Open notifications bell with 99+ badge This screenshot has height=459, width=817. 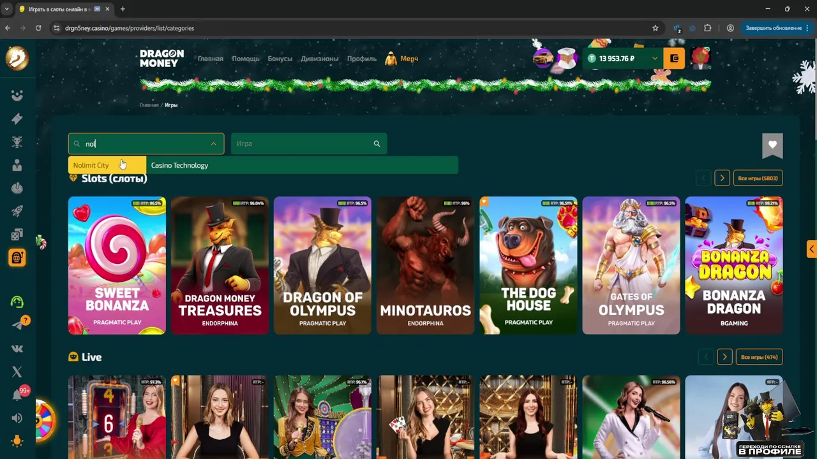click(17, 395)
